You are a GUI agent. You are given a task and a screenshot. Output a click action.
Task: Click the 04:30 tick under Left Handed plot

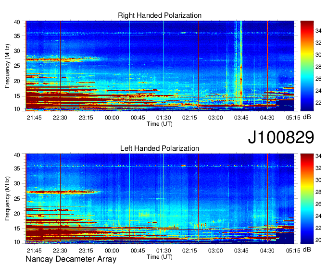pos(267,251)
